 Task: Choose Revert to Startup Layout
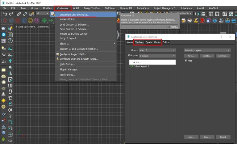(x=86, y=34)
